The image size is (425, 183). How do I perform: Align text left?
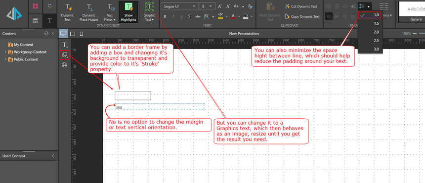coord(329,16)
